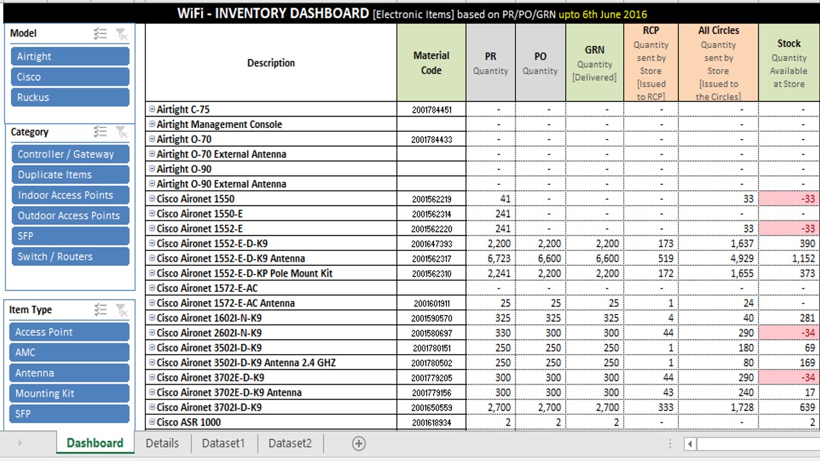Clear filter on the Item Type slicer
The image size is (820, 461).
(121, 310)
